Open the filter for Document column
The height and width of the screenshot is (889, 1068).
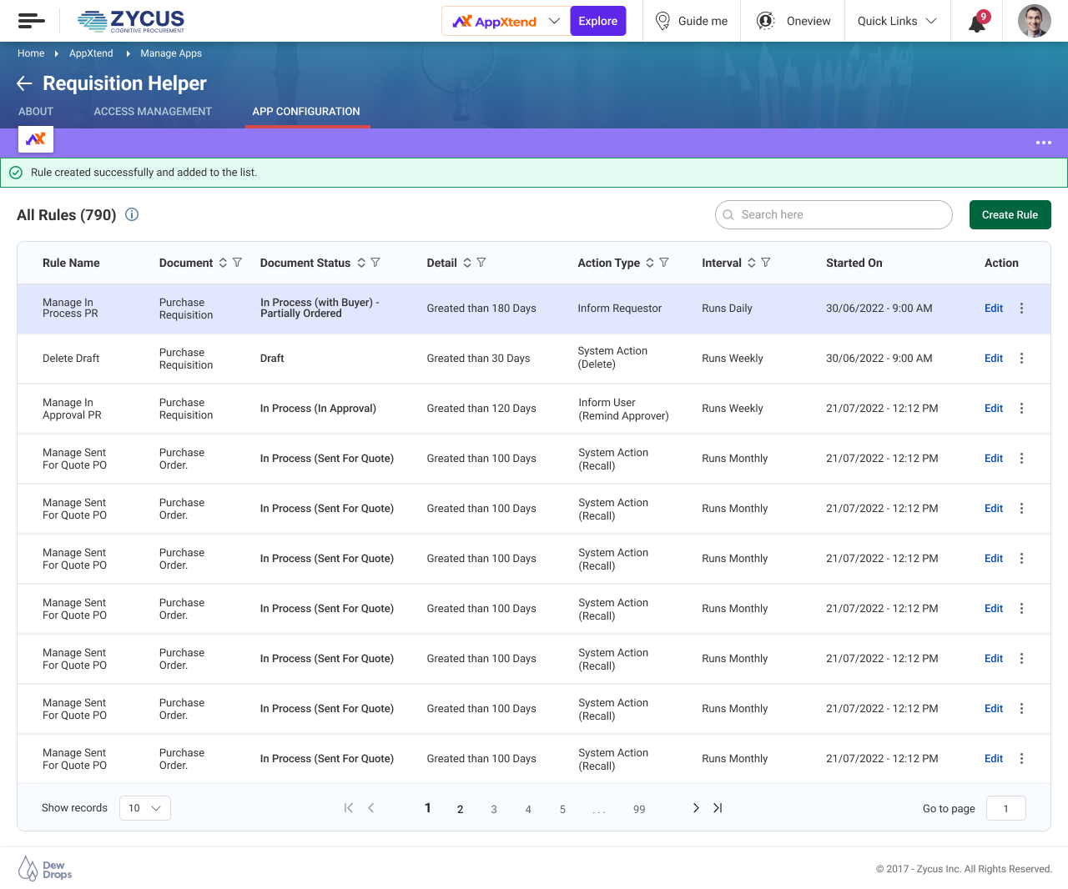click(237, 263)
